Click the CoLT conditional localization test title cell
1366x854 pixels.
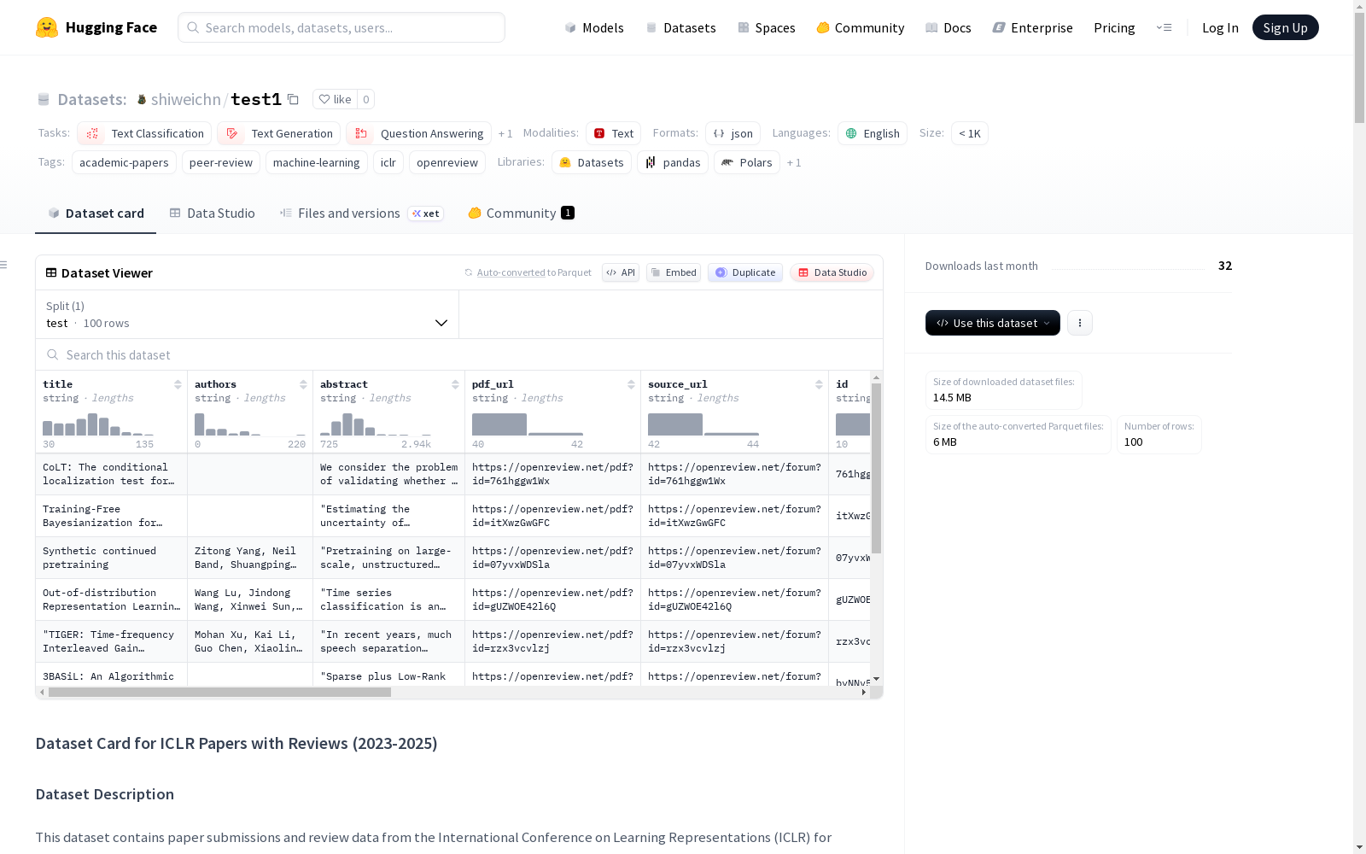tap(111, 474)
